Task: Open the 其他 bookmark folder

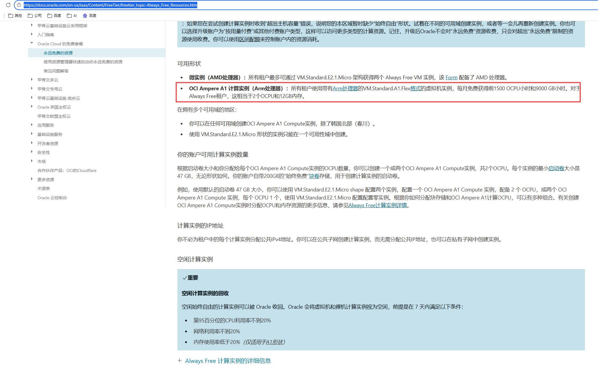Action: click(15, 16)
